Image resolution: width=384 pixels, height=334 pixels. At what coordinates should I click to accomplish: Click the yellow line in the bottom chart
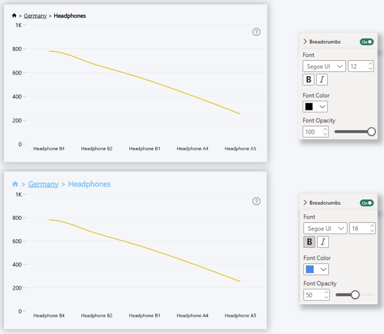coord(145,247)
